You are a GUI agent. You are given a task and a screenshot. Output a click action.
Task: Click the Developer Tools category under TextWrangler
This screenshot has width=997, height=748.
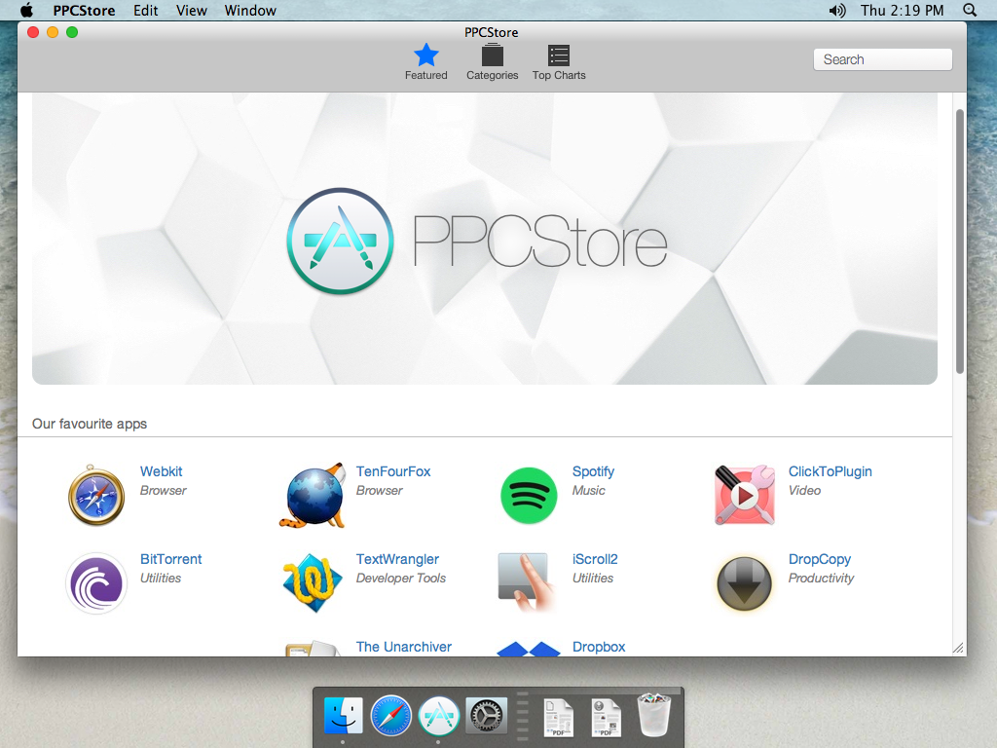click(400, 579)
